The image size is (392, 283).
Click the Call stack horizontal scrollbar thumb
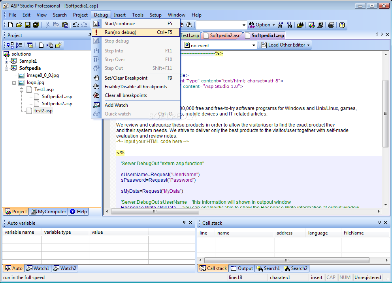click(287, 260)
